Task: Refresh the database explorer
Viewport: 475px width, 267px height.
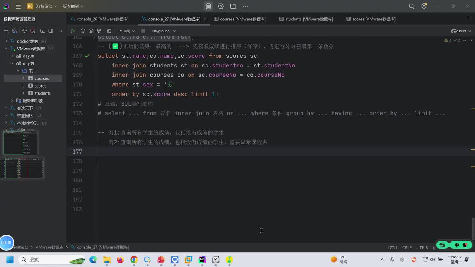Action: 24,31
